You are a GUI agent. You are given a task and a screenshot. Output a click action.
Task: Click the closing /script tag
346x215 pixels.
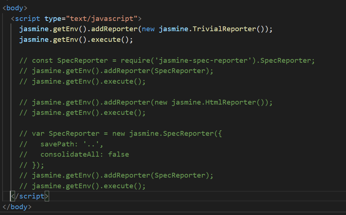[30, 196]
